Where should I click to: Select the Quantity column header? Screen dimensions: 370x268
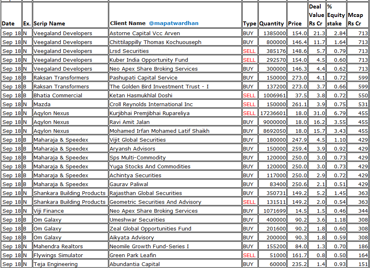click(x=271, y=23)
